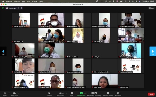
Task: Select Raehan_SMH video tile
Action: click(25, 66)
